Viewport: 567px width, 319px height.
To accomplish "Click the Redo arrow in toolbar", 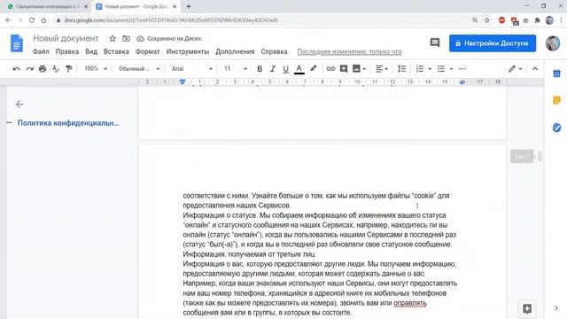I will click(29, 69).
